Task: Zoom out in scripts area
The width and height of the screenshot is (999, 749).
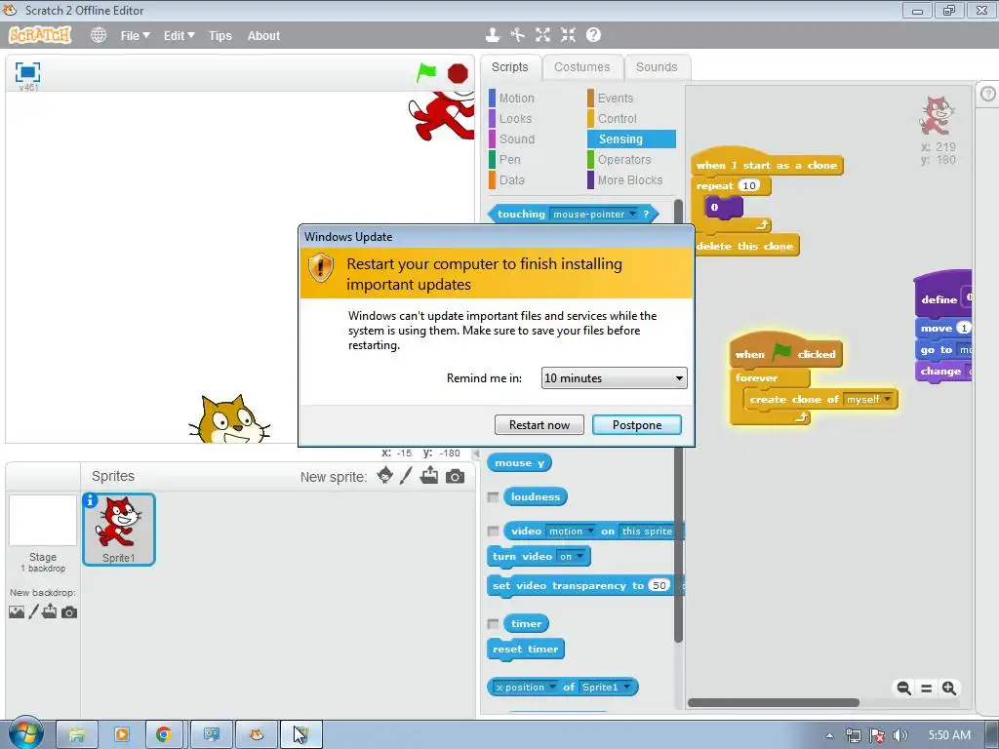Action: click(903, 688)
